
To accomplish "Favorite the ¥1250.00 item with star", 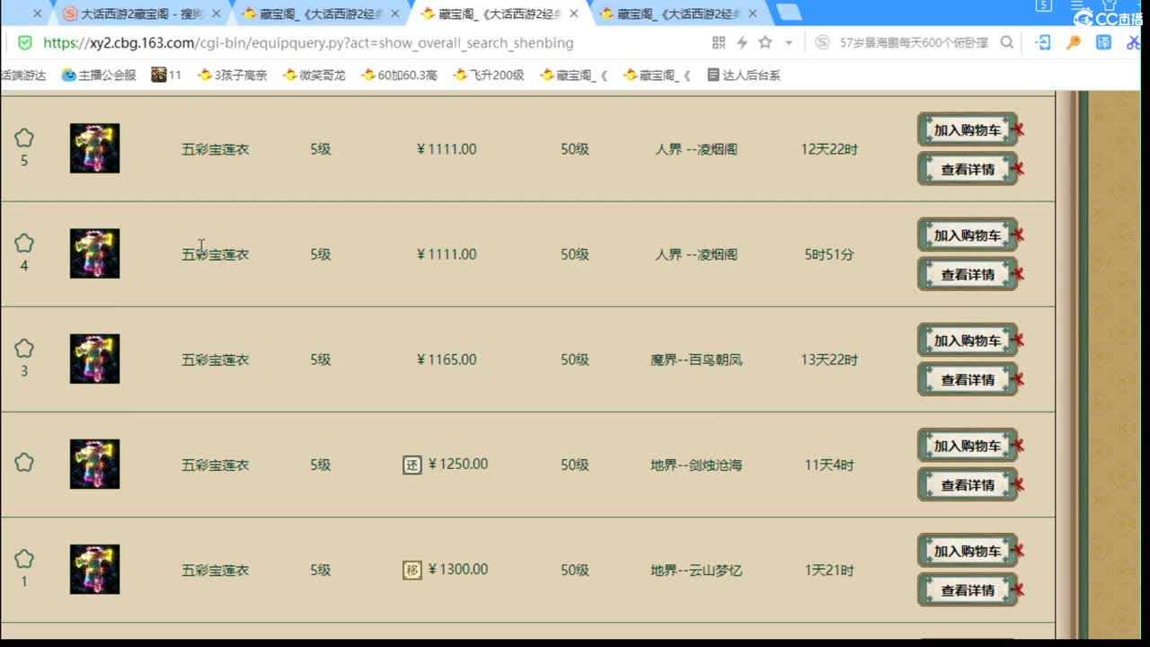I will click(24, 463).
